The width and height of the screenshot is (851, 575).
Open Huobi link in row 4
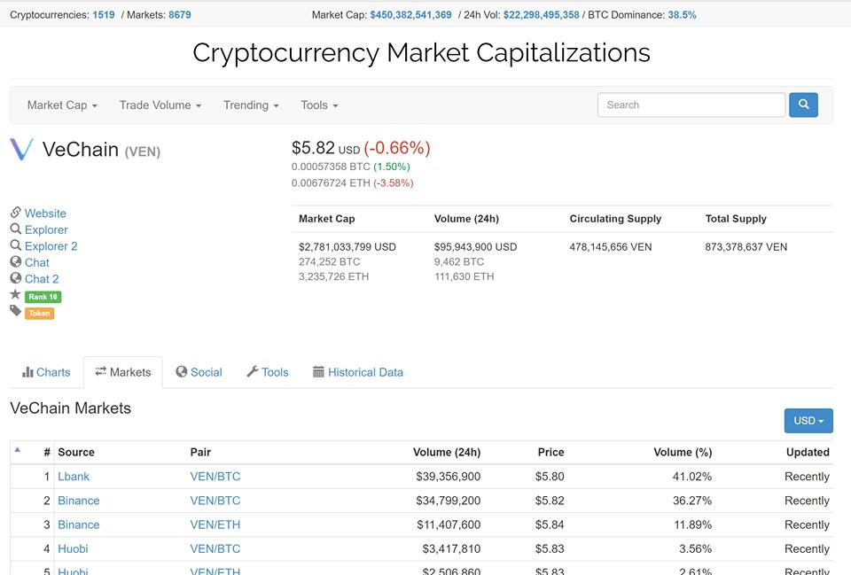(73, 548)
